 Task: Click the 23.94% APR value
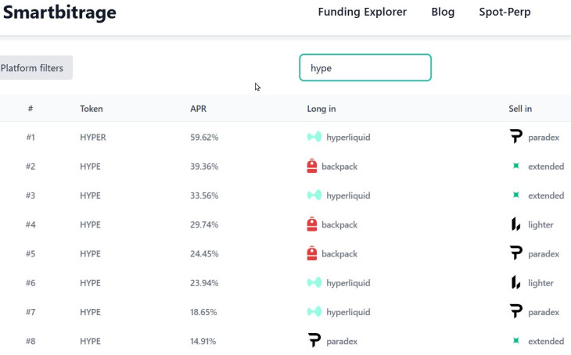point(204,283)
